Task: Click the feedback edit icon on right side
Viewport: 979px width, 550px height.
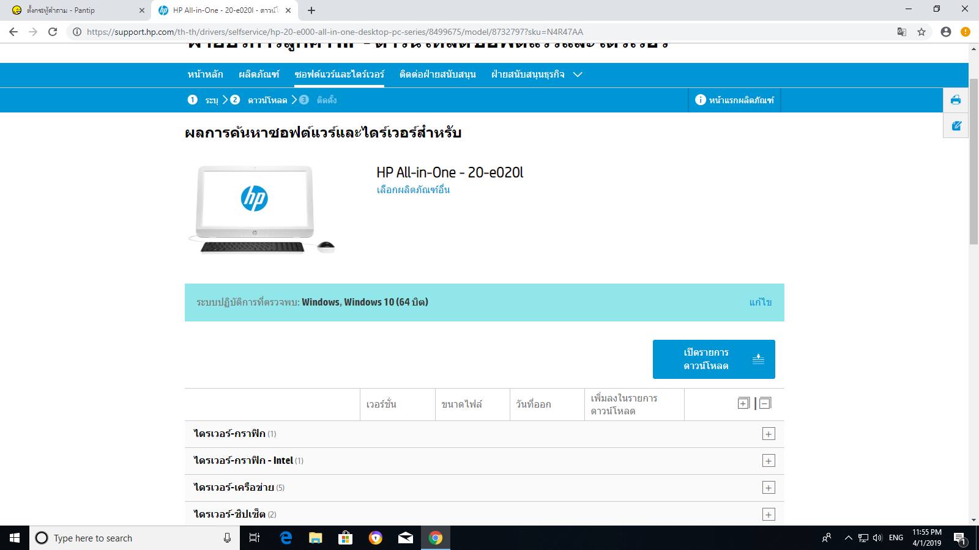Action: (x=956, y=126)
